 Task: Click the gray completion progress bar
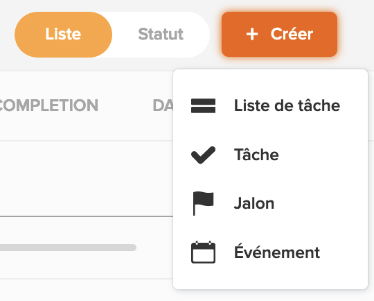pos(68,248)
